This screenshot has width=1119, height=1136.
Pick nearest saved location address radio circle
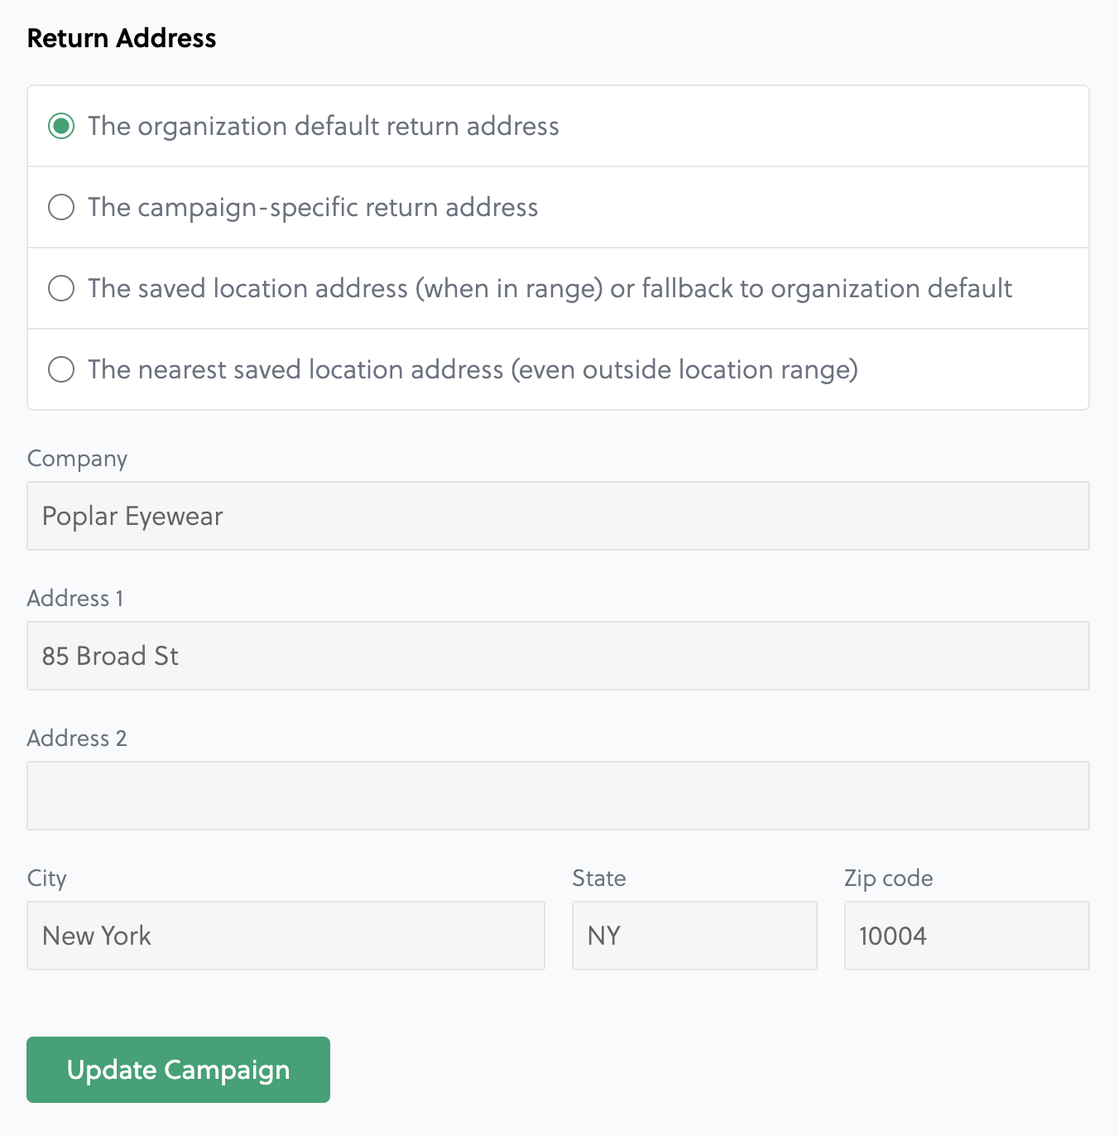click(x=61, y=369)
